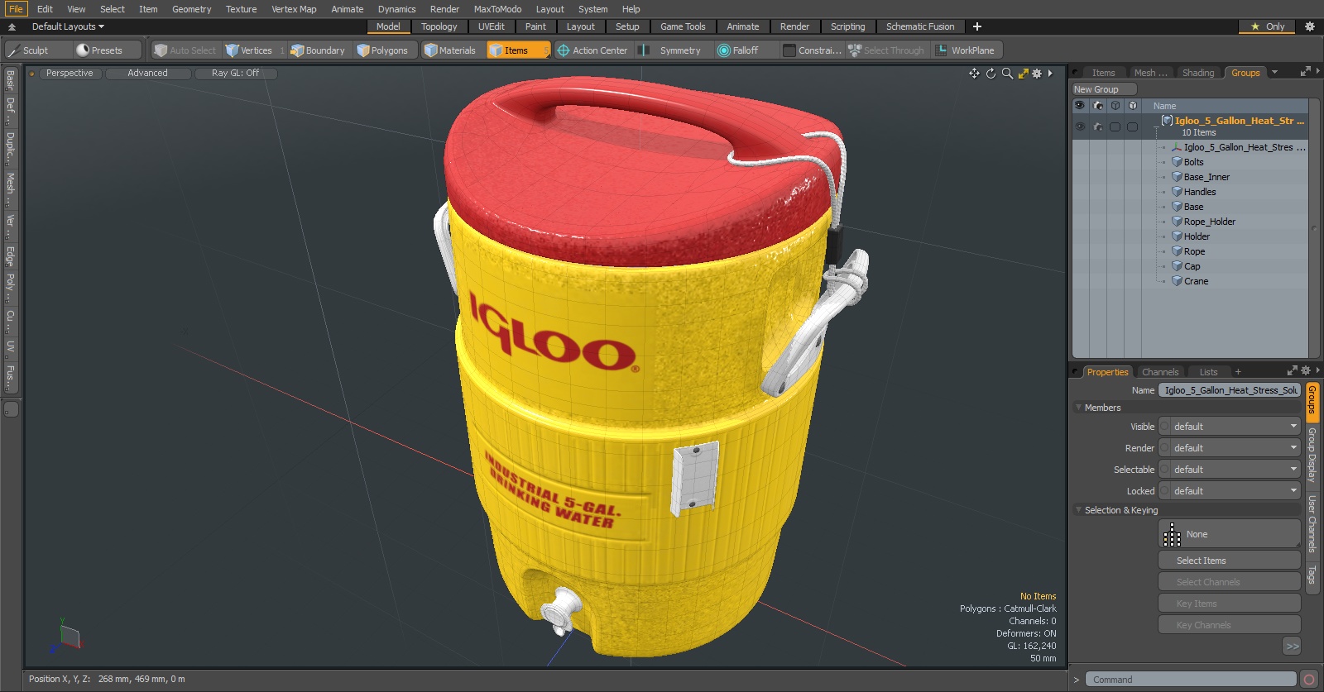The height and width of the screenshot is (692, 1324).
Task: Click the Select Channels button
Action: tap(1229, 582)
